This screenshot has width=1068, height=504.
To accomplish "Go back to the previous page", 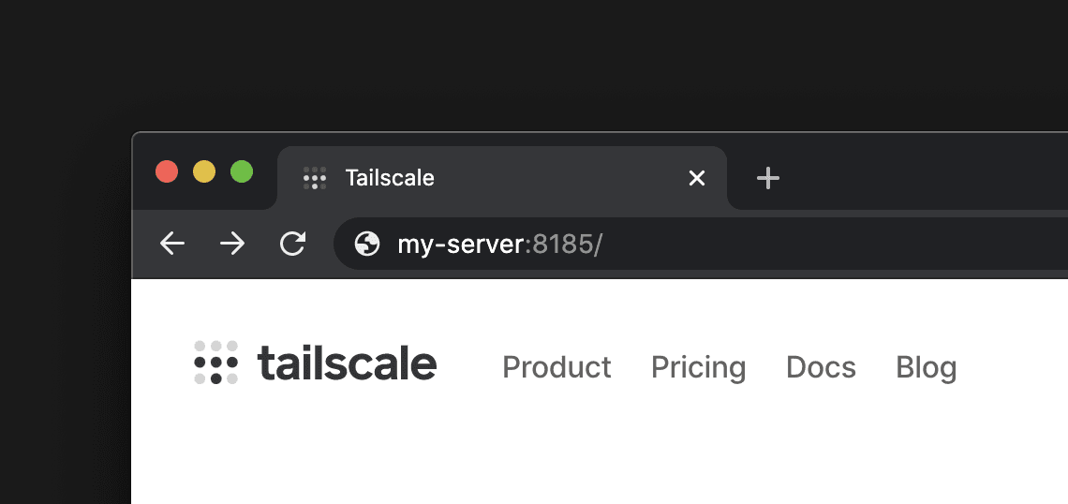I will point(172,245).
